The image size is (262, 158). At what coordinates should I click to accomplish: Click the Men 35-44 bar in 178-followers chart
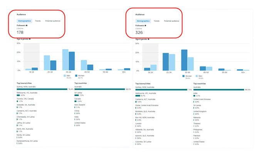coord(65,59)
